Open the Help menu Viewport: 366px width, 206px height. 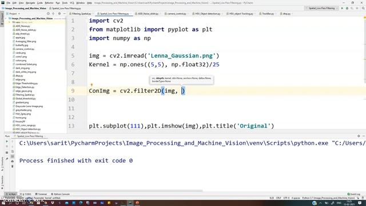pos(89,3)
